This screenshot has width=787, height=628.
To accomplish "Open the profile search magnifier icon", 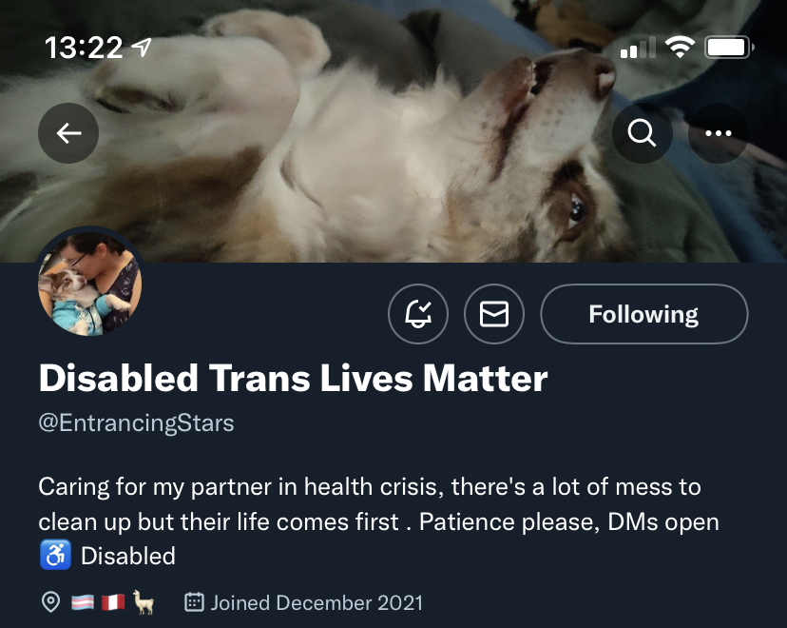I will [642, 133].
